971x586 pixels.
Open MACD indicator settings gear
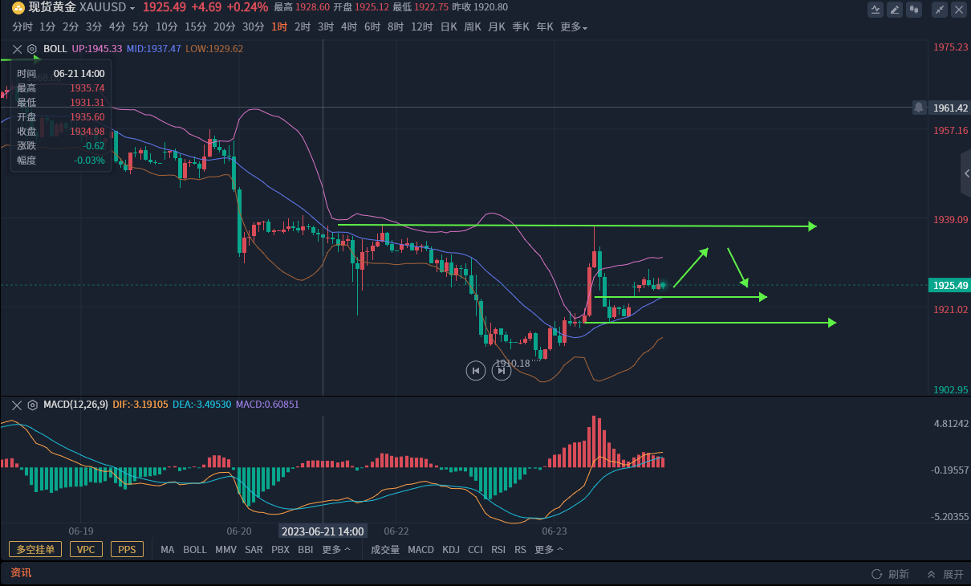tap(32, 405)
